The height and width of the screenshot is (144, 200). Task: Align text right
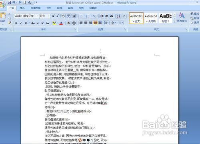(x=90, y=23)
